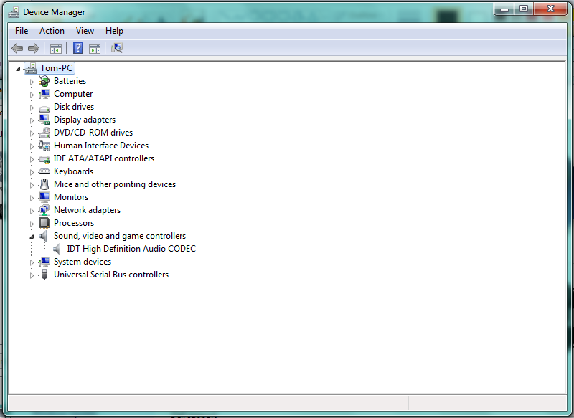The width and height of the screenshot is (574, 418).
Task: Open the File menu
Action: [22, 31]
